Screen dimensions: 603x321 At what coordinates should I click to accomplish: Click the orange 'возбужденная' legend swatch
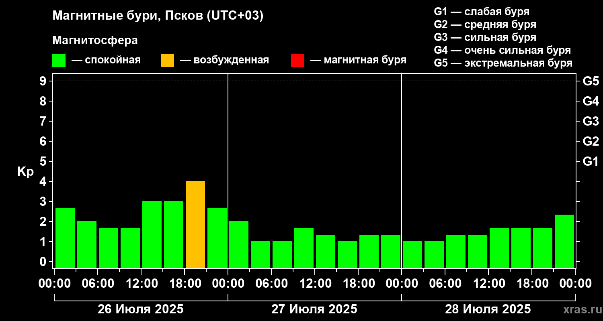tap(167, 60)
